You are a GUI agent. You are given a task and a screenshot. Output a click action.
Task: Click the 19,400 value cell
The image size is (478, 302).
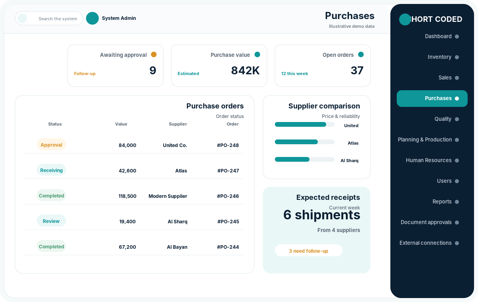click(127, 222)
